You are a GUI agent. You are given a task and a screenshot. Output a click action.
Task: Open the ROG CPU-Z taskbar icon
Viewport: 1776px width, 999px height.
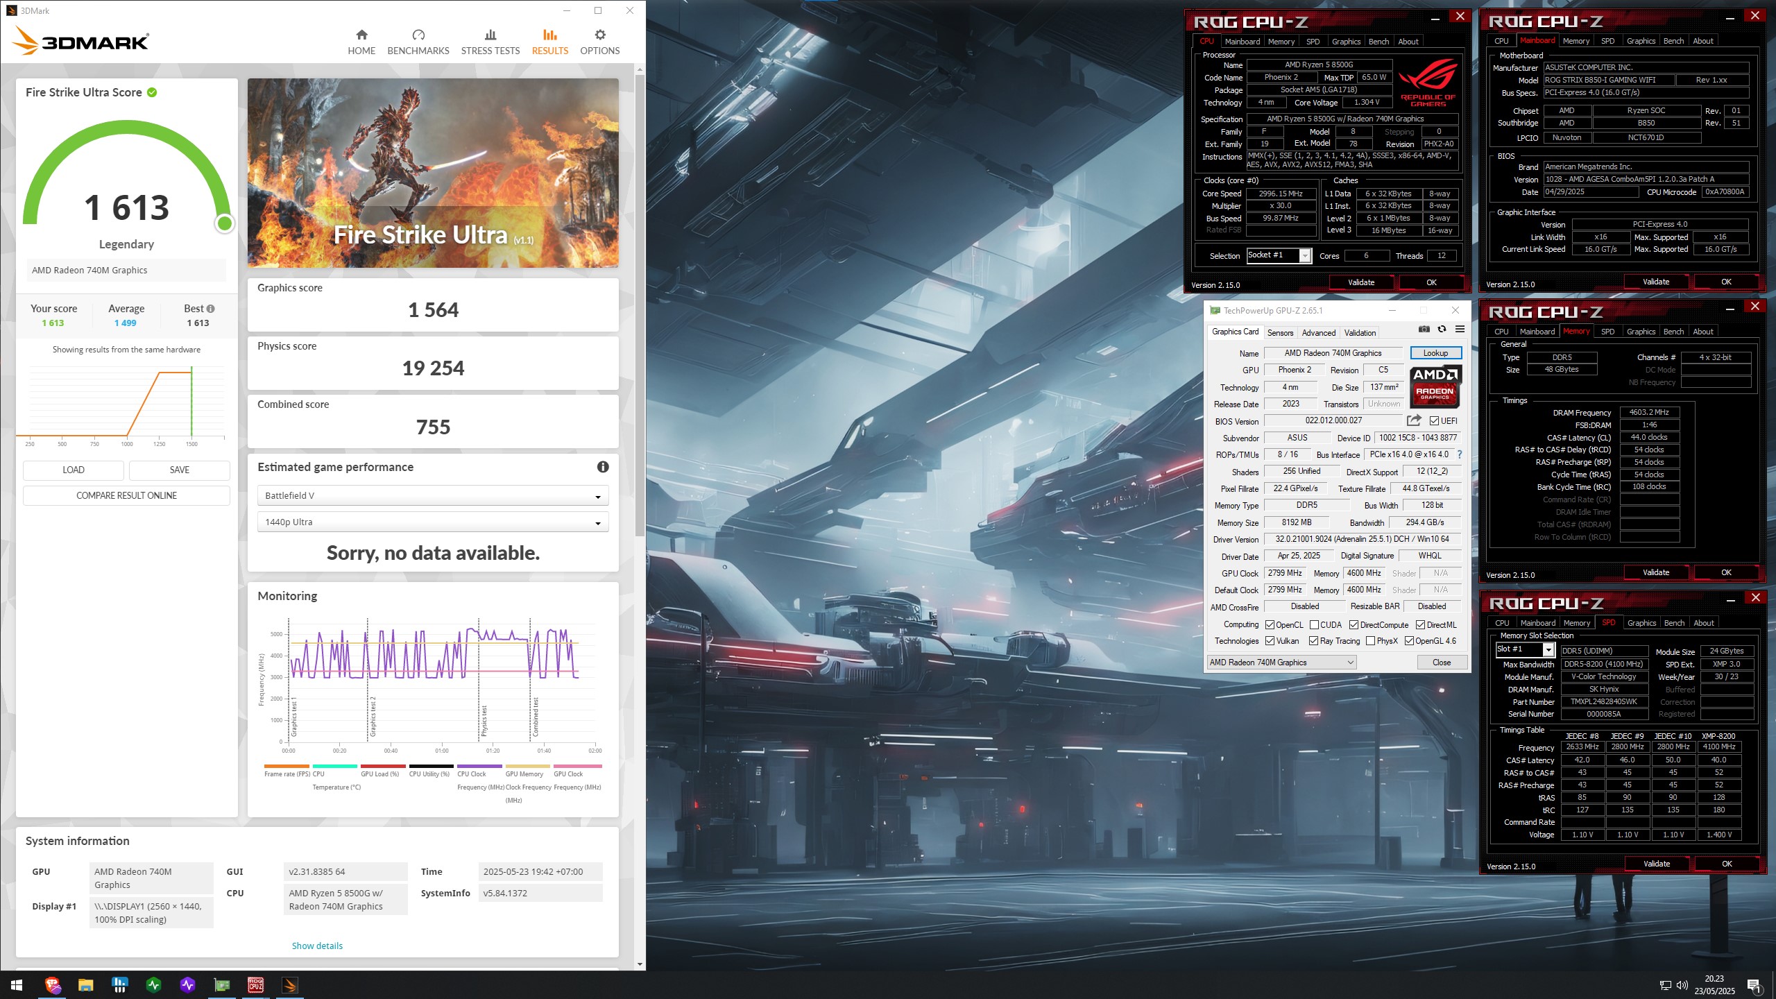coord(255,985)
